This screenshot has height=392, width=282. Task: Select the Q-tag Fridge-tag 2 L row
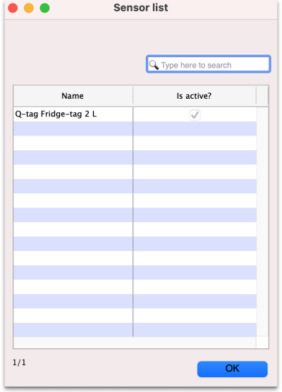pyautogui.click(x=135, y=114)
